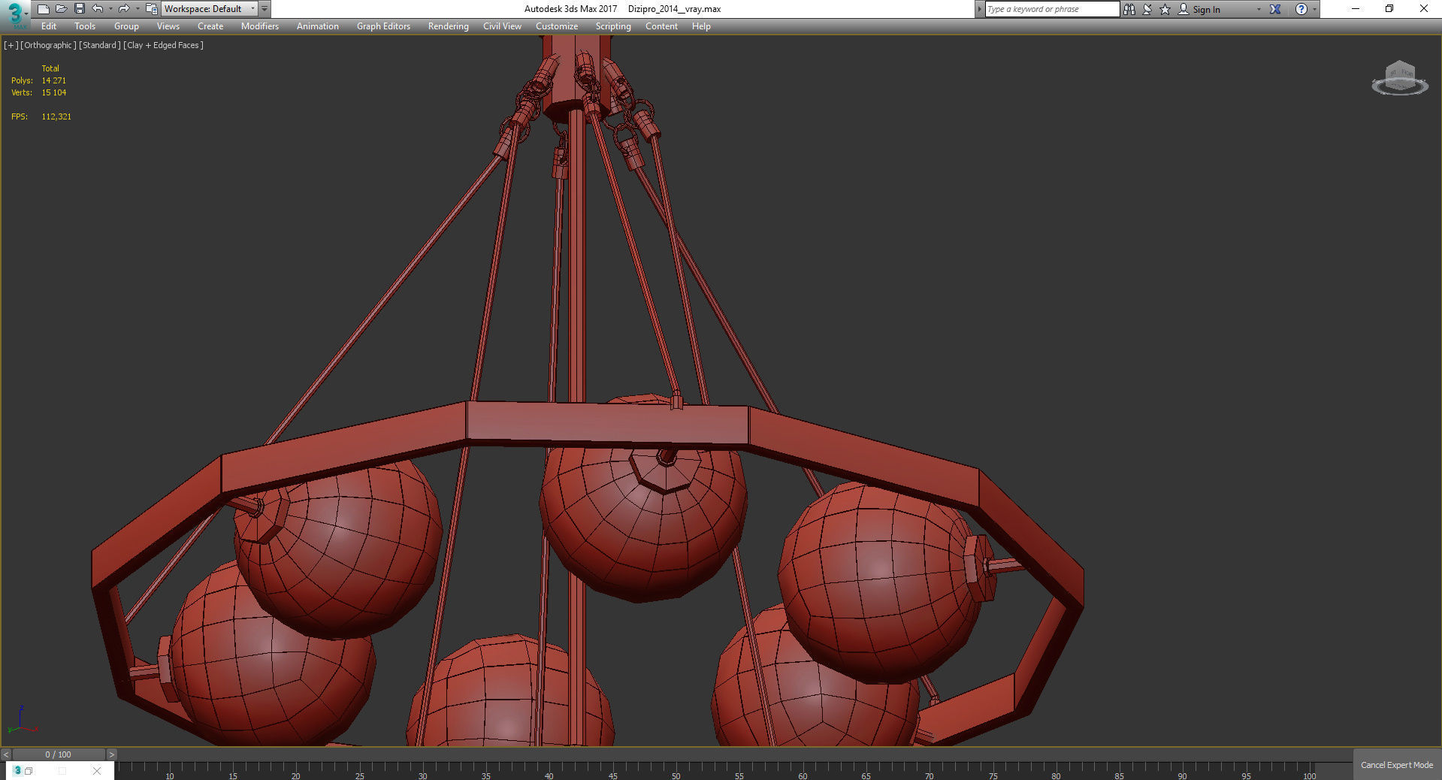Open the Modifiers menu
The image size is (1442, 780).
coord(260,26)
